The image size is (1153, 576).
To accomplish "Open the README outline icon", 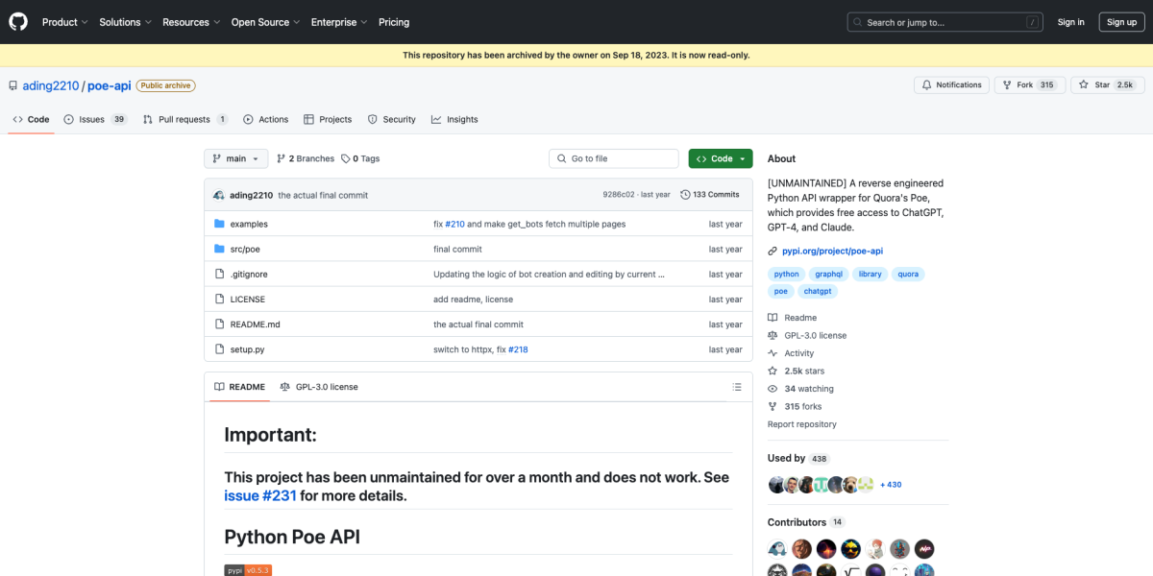I will [x=737, y=387].
